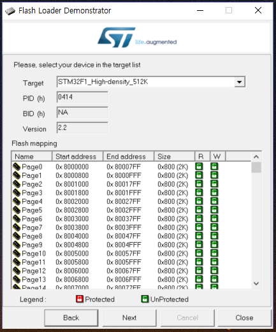Viewport: 276px width, 332px height.
Task: Click Page7 read protection lock icon
Action: coord(199,227)
